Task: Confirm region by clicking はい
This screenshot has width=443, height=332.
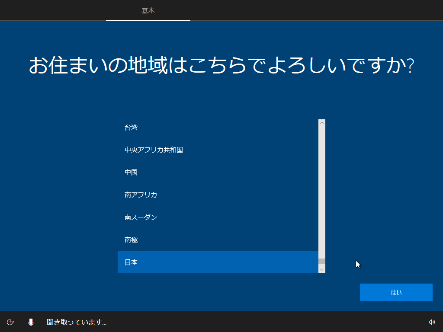Action: pos(396,292)
